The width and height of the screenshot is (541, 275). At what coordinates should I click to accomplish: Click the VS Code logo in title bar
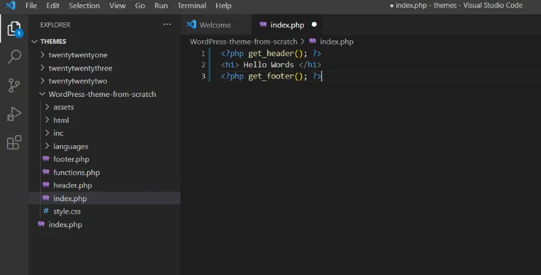pos(10,5)
